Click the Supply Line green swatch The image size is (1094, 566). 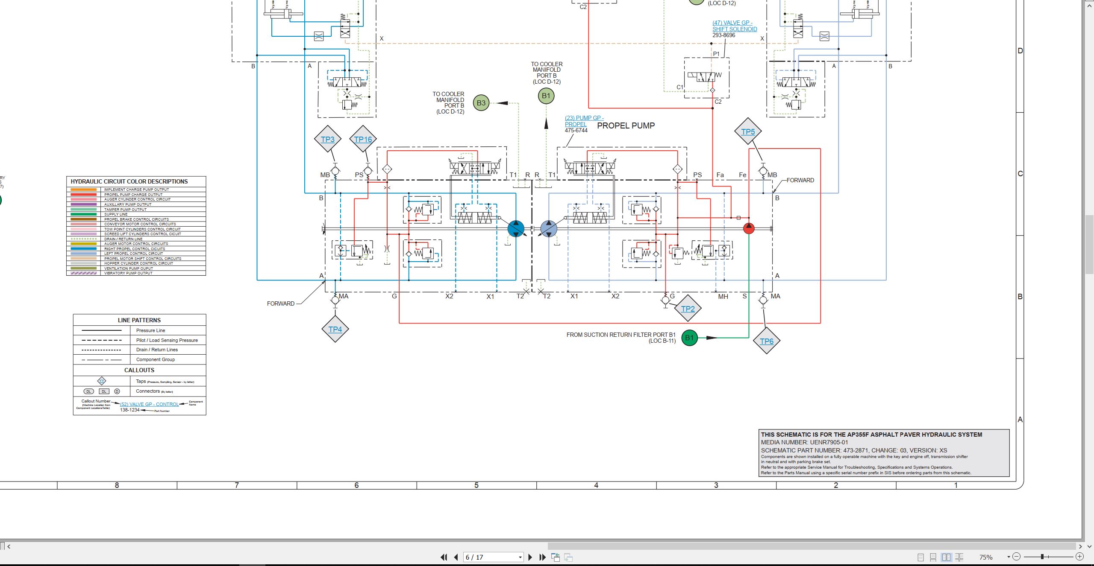(x=83, y=214)
